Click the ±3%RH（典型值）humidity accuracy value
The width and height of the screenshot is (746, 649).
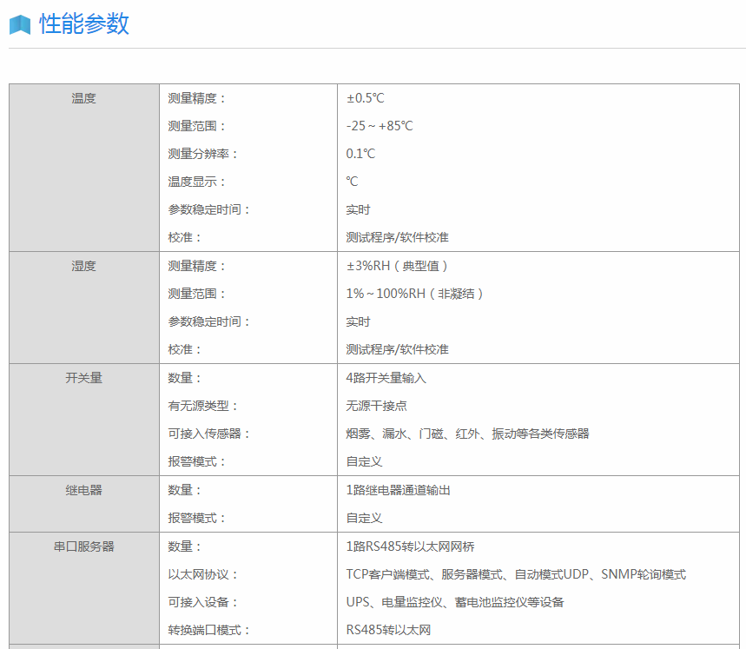pyautogui.click(x=398, y=266)
